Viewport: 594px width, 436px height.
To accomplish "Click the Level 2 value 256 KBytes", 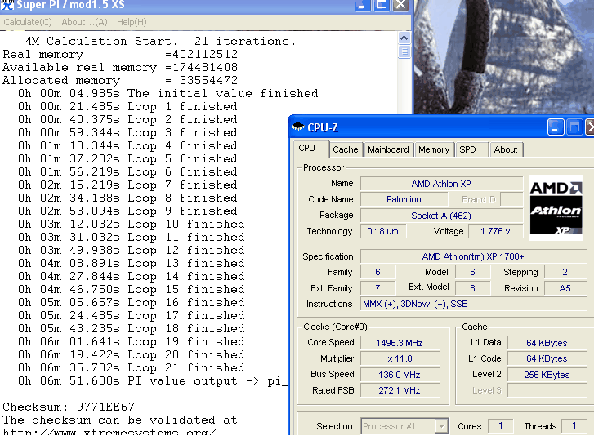I will (x=547, y=375).
